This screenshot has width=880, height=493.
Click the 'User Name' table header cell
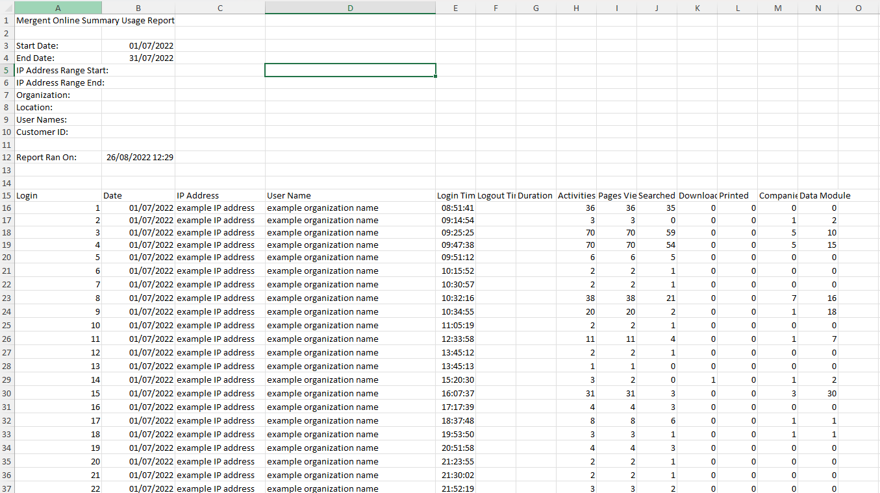(350, 195)
